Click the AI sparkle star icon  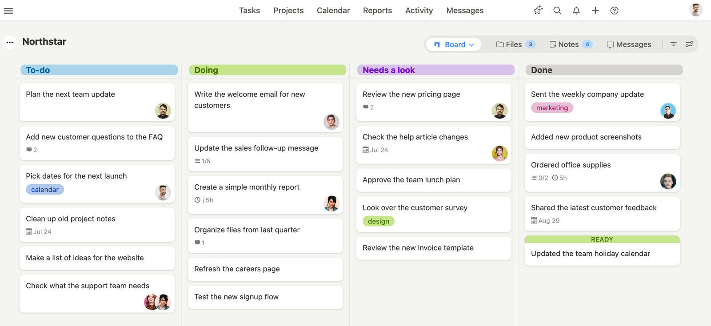click(x=538, y=10)
